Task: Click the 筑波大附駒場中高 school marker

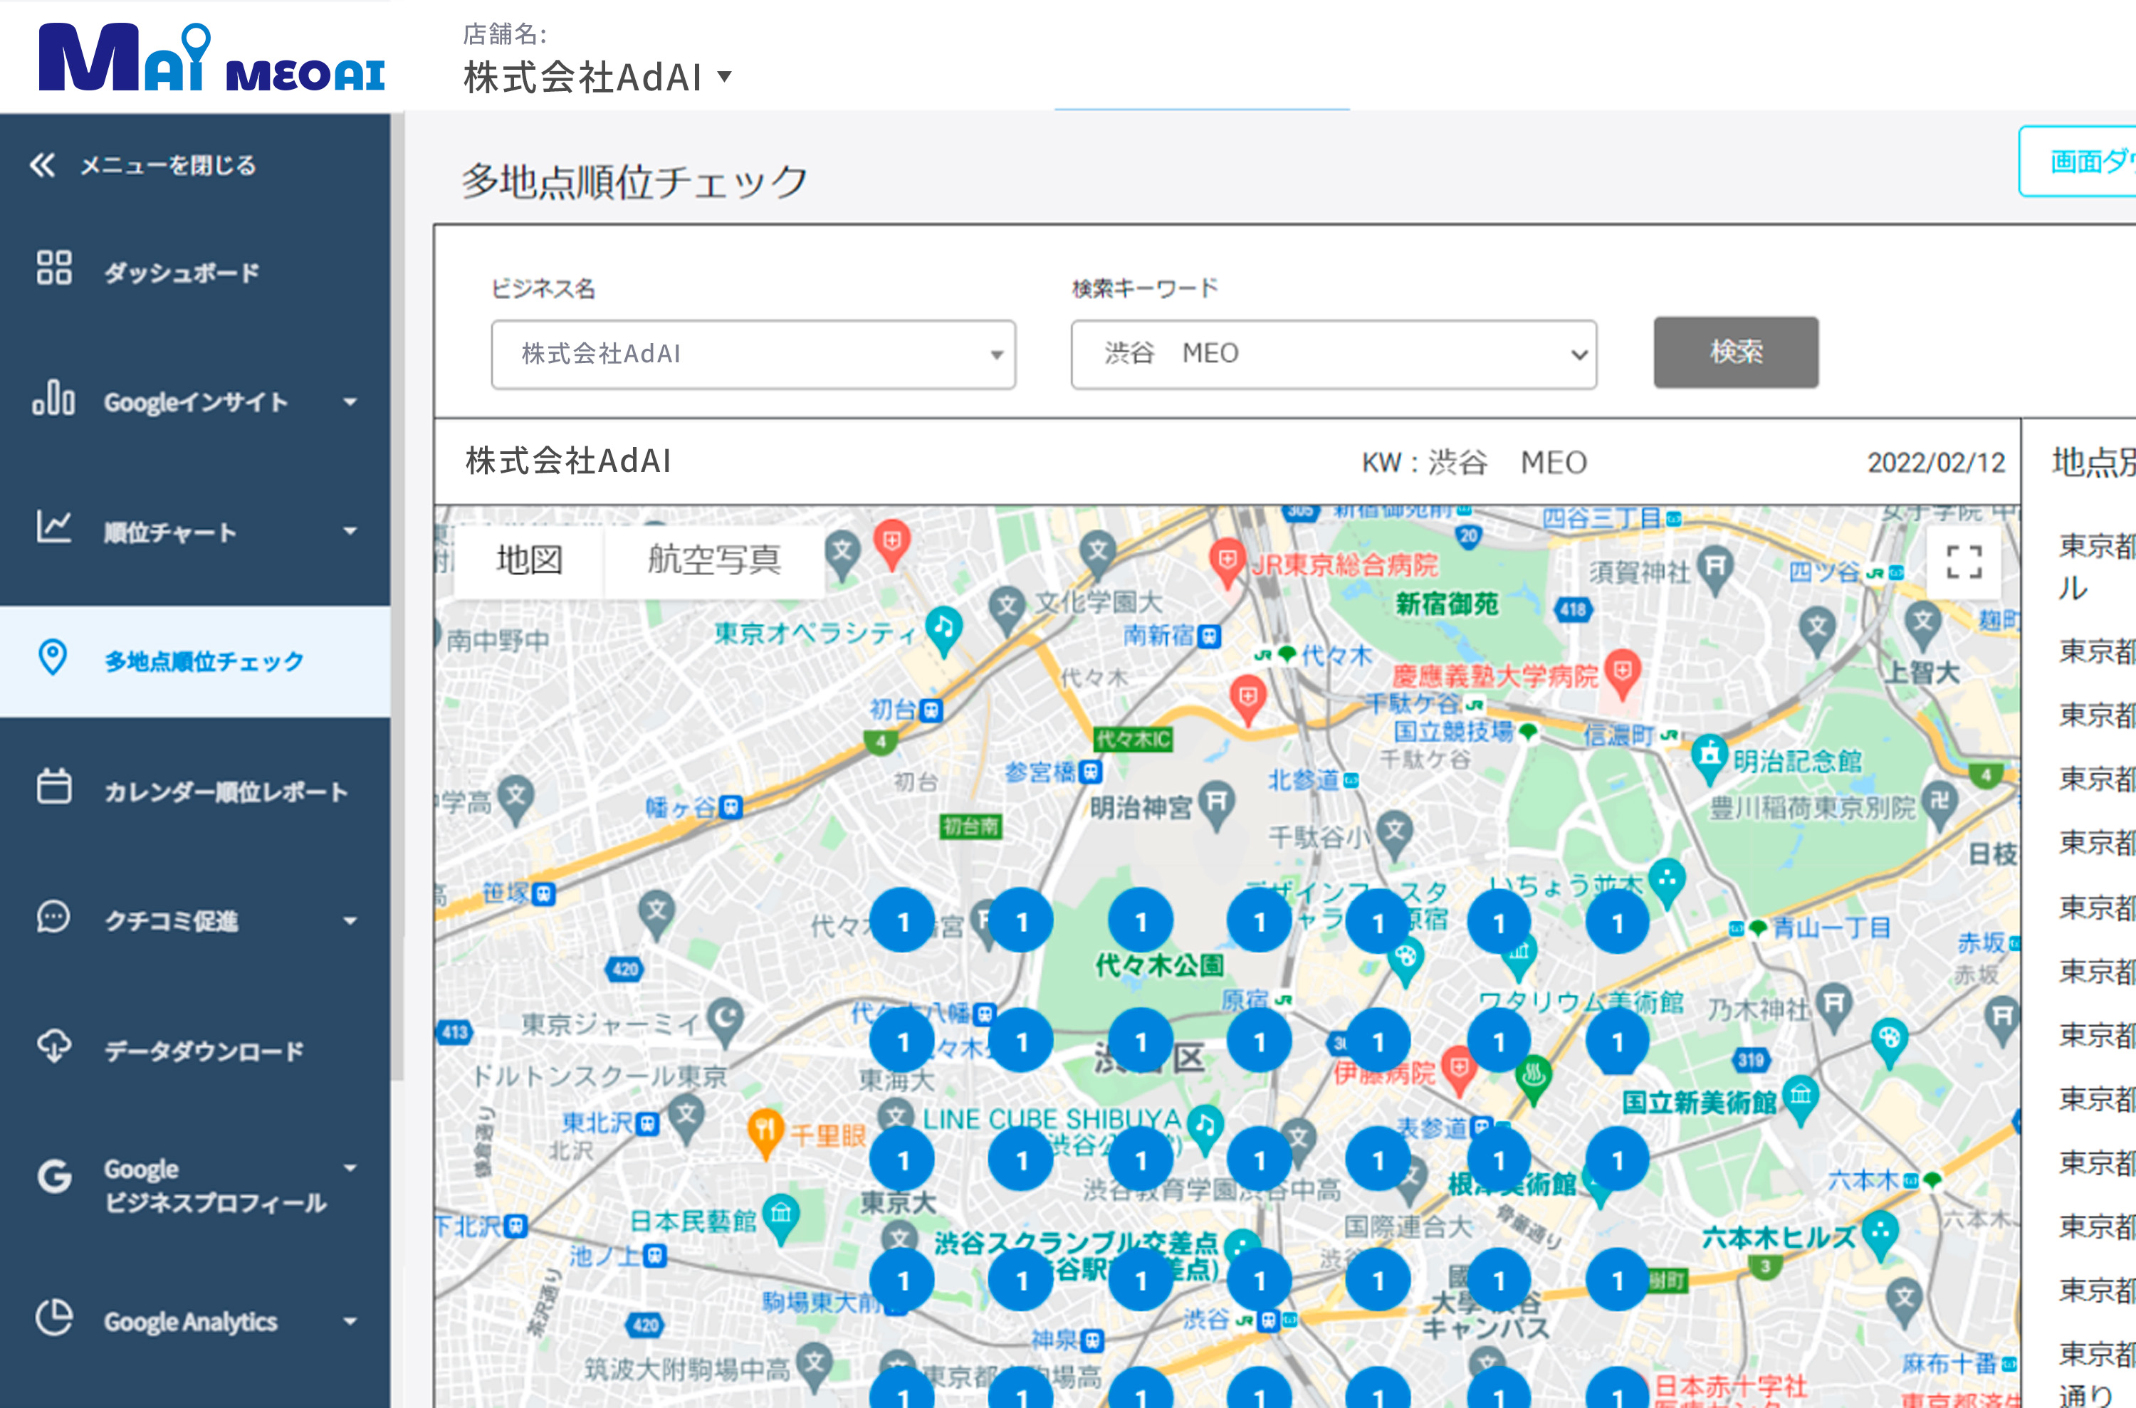Action: pyautogui.click(x=815, y=1367)
